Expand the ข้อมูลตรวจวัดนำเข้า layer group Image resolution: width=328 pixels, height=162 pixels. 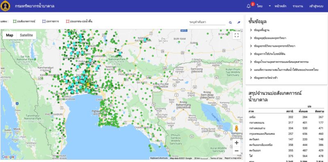point(264,78)
